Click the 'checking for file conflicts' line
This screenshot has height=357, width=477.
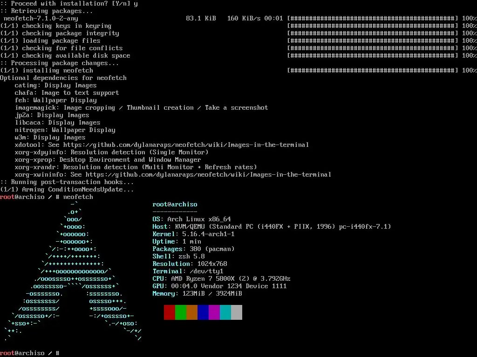click(x=61, y=48)
